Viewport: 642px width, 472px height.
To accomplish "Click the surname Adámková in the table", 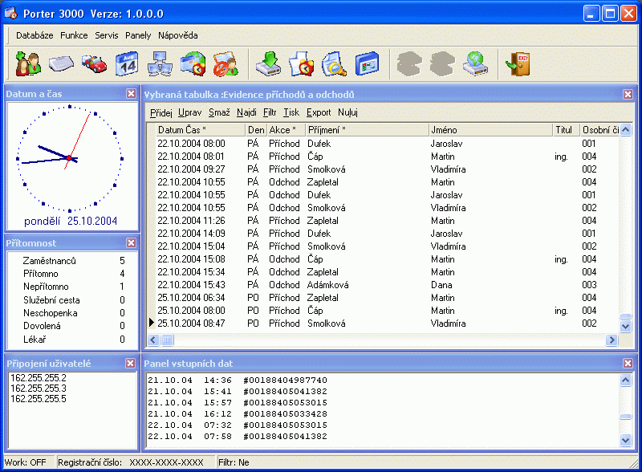I will click(x=328, y=285).
